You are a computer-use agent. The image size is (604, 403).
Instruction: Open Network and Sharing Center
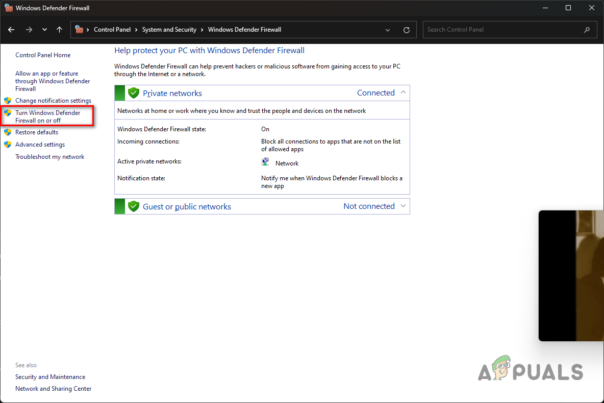coord(53,388)
